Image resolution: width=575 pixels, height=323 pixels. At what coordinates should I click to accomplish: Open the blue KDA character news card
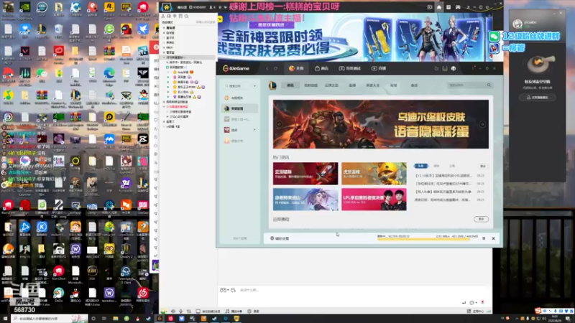click(x=305, y=200)
